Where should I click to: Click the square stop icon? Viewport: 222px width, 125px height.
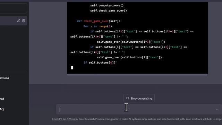pyautogui.click(x=127, y=98)
